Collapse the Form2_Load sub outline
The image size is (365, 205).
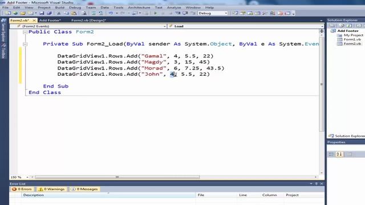click(25, 44)
